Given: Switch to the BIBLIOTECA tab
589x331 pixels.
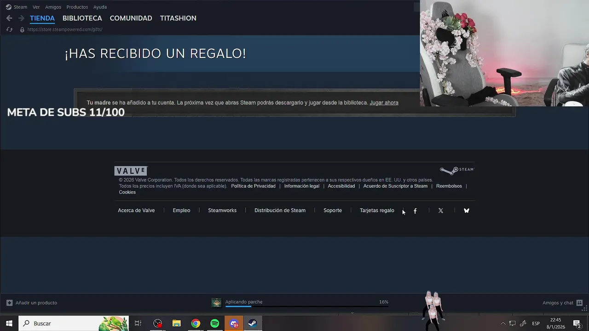Looking at the screenshot, I should 82,18.
